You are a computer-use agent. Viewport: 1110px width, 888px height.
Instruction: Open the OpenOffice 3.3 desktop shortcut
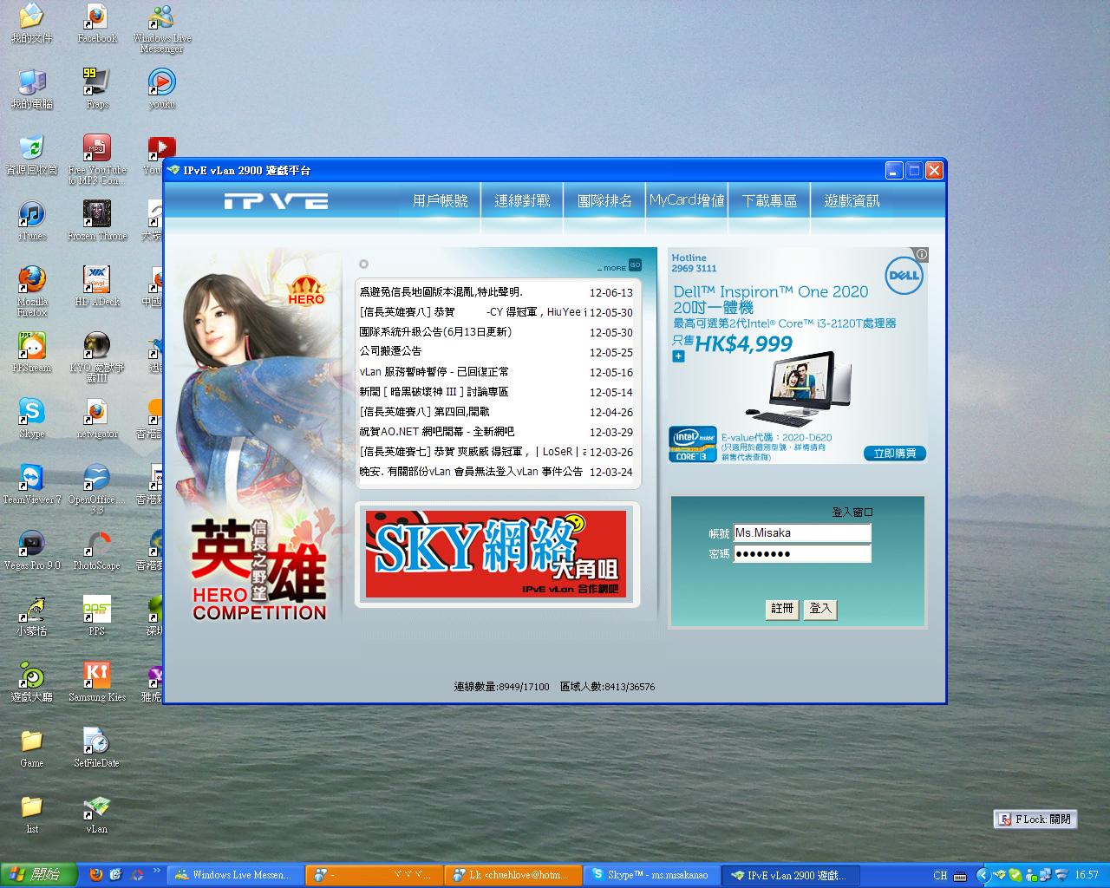(x=96, y=490)
